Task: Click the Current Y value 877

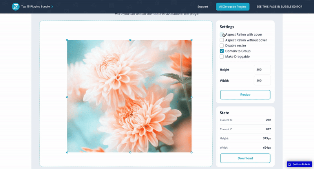Action: (268, 129)
